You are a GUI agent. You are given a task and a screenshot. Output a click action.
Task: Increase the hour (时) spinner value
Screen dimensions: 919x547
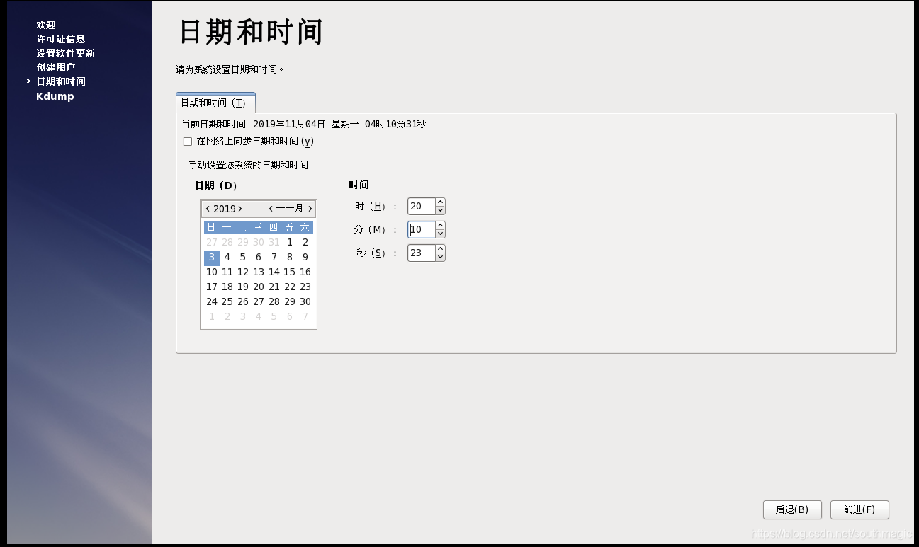point(441,202)
